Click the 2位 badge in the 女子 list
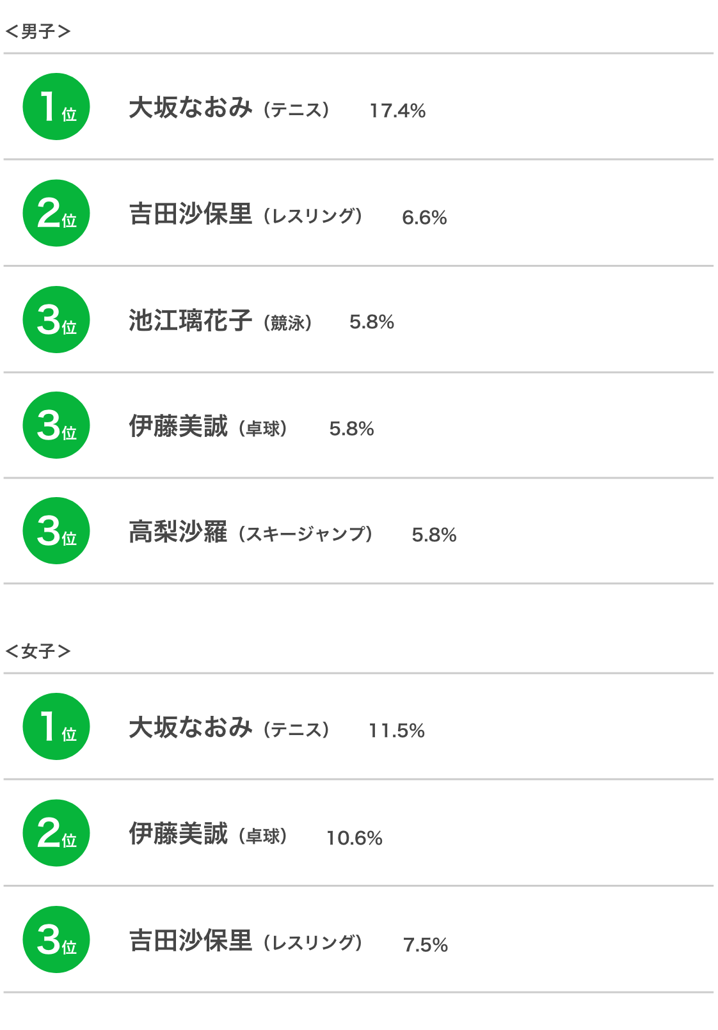The width and height of the screenshot is (718, 1030). tap(56, 833)
